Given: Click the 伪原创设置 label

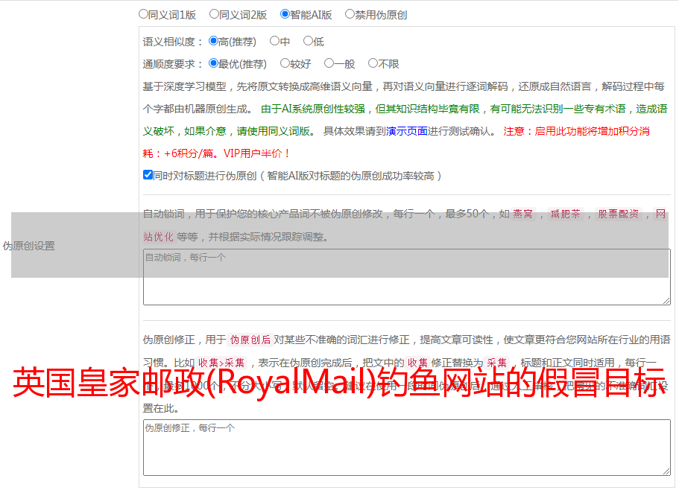Looking at the screenshot, I should (28, 246).
